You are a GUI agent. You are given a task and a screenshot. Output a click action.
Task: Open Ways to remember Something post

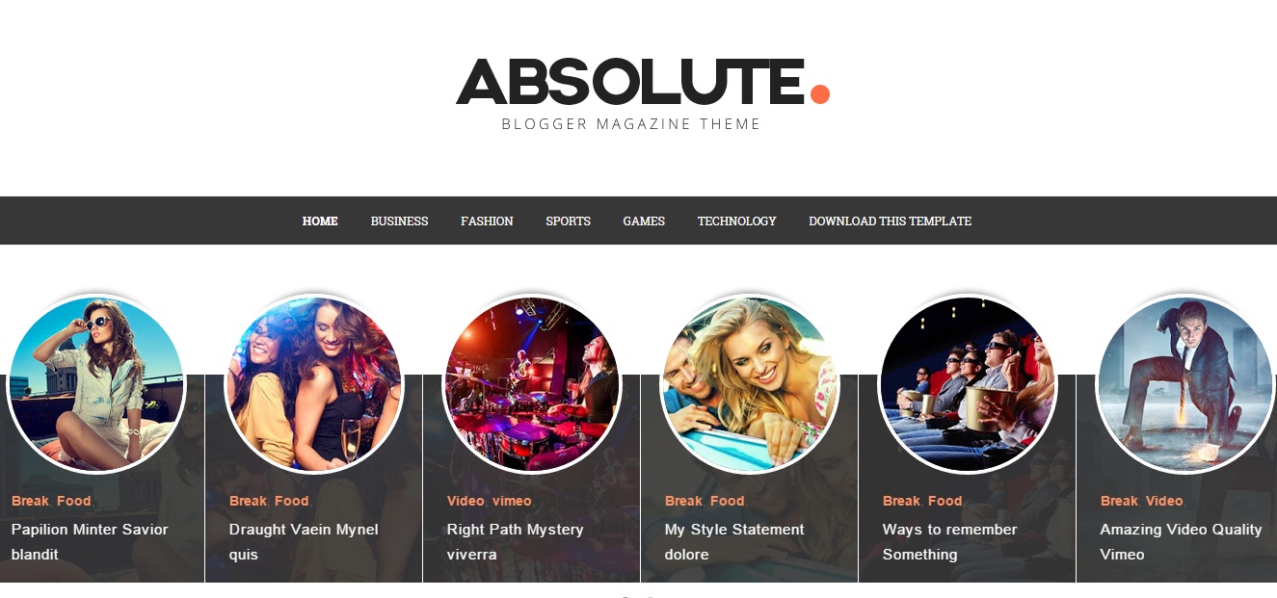click(949, 541)
